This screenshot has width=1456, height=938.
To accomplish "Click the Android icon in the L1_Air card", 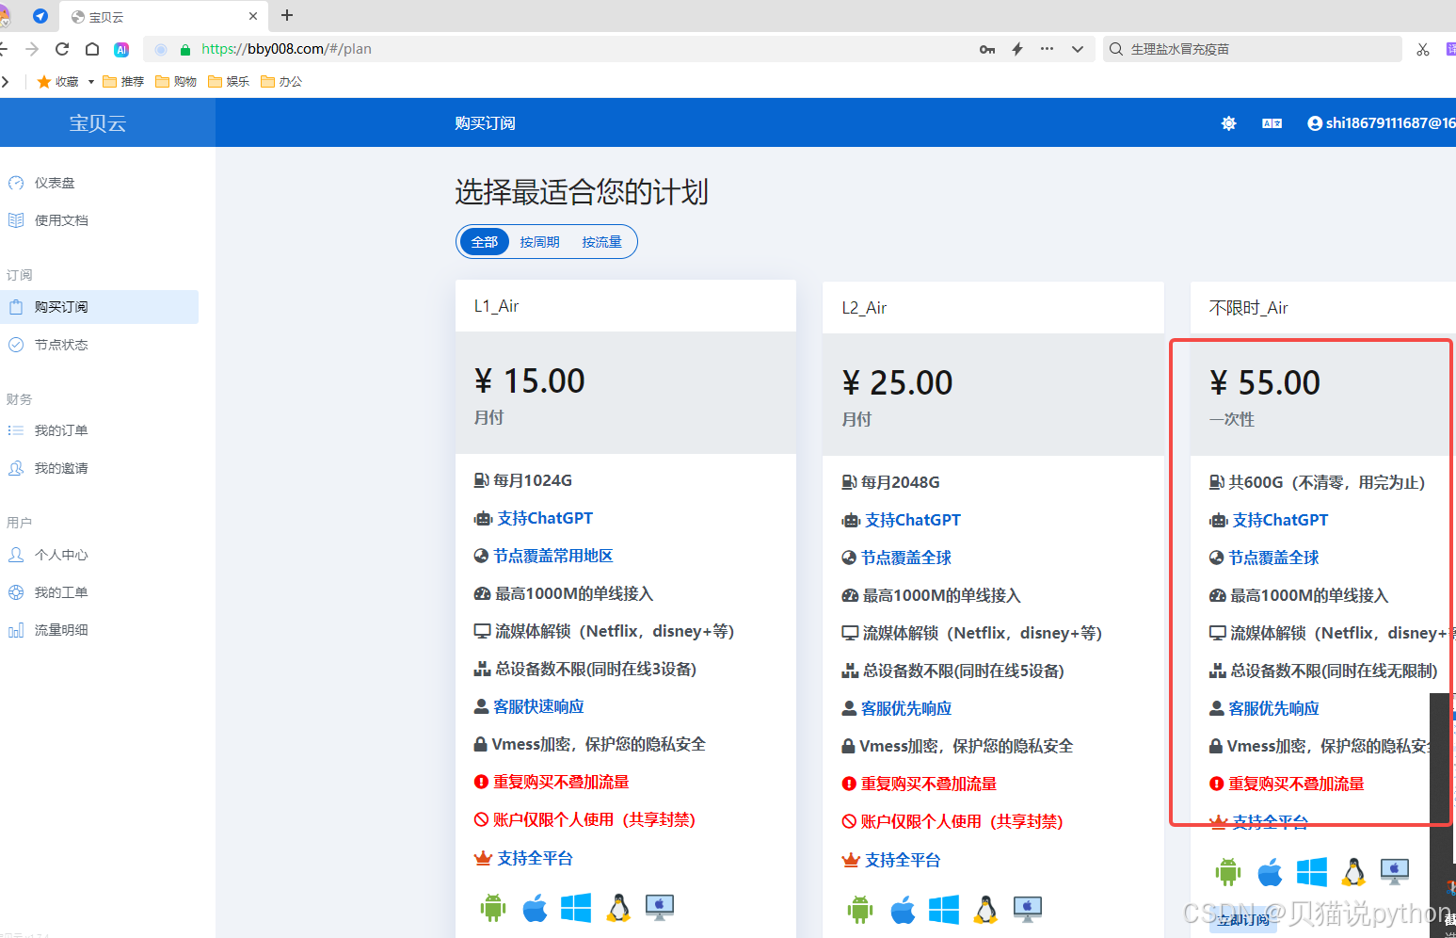I will point(493,908).
